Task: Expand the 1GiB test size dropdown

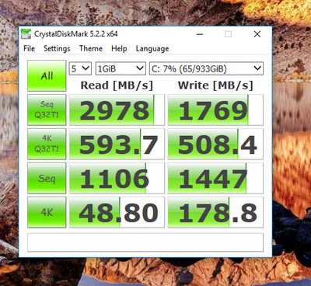Action: 121,68
